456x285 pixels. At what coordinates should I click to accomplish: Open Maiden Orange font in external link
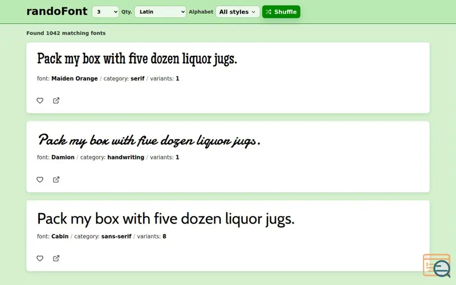(56, 101)
